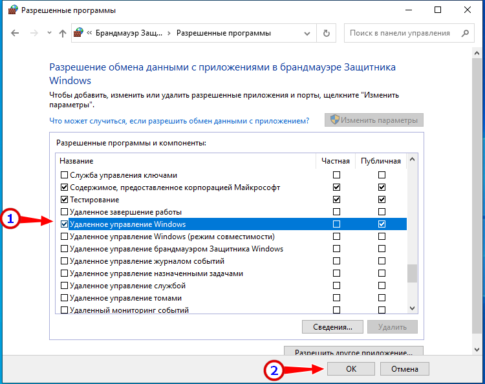485x384 pixels.
Task: Click the Частная column header
Action: click(x=335, y=161)
